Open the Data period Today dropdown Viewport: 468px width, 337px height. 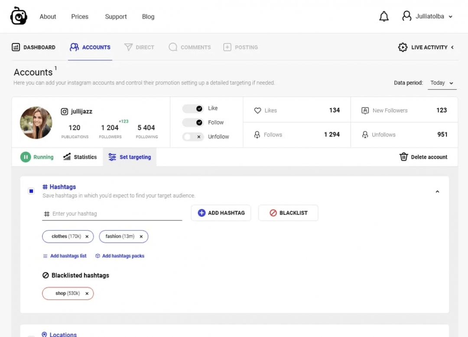tap(442, 83)
